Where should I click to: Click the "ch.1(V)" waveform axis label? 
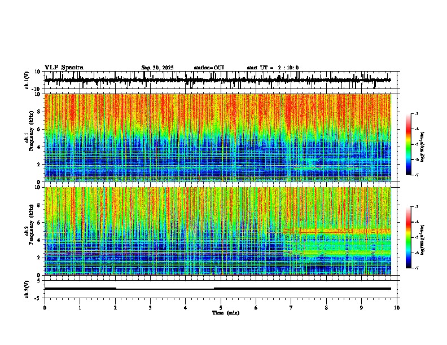click(x=27, y=80)
